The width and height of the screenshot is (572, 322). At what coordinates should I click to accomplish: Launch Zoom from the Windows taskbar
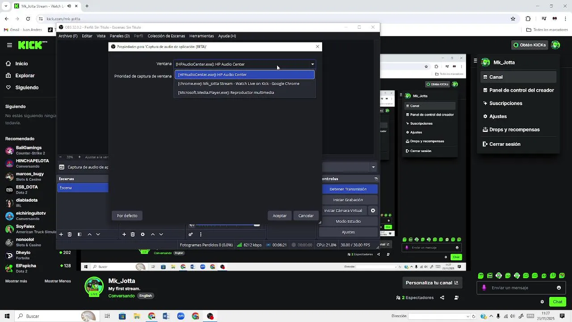point(181,316)
